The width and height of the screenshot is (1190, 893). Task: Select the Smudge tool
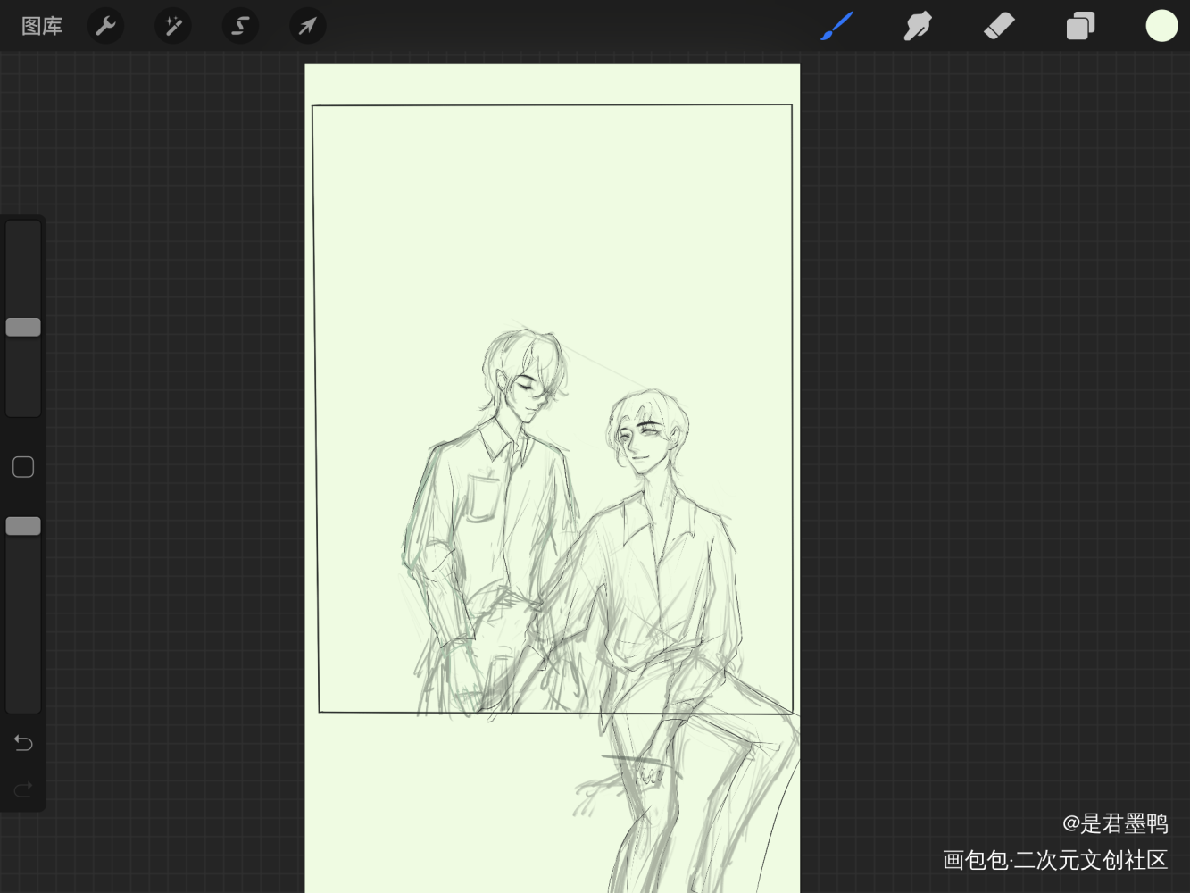(918, 26)
